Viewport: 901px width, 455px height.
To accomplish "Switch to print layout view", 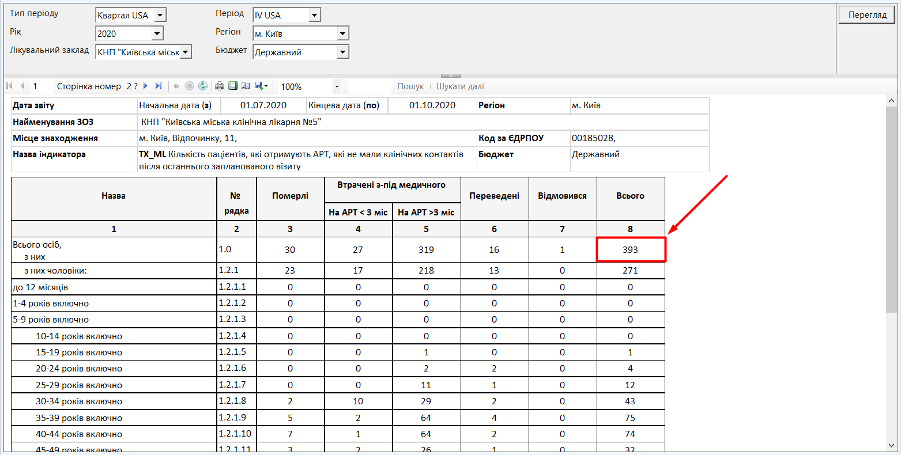I will pos(233,86).
